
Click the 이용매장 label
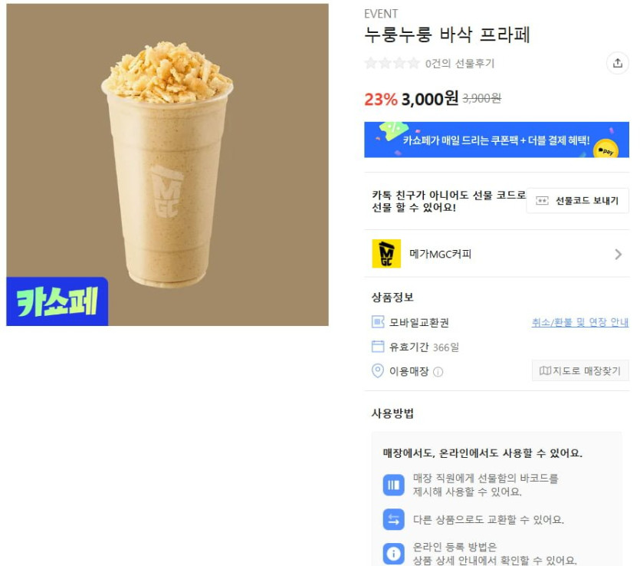(409, 371)
